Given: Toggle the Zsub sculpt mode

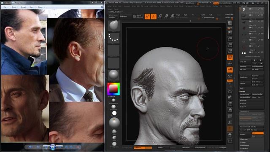Looking at the screenshot, I should pyautogui.click(x=211, y=15).
